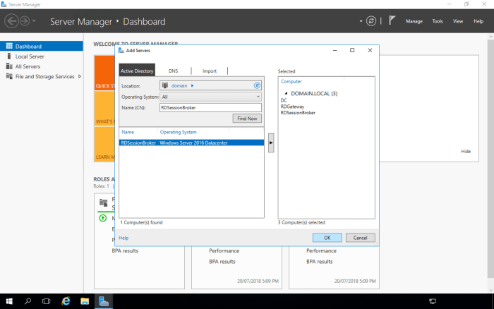
Task: Click the Server Manager forward arrow
Action: [x=25, y=21]
